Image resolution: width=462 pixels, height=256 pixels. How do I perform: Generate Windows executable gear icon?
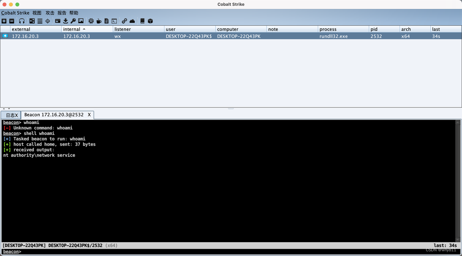91,21
